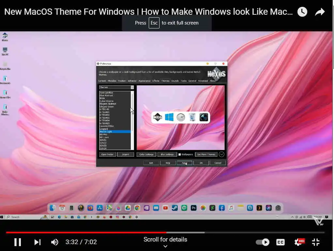Share the video with arrow icon
The width and height of the screenshot is (334, 251).
(x=320, y=12)
